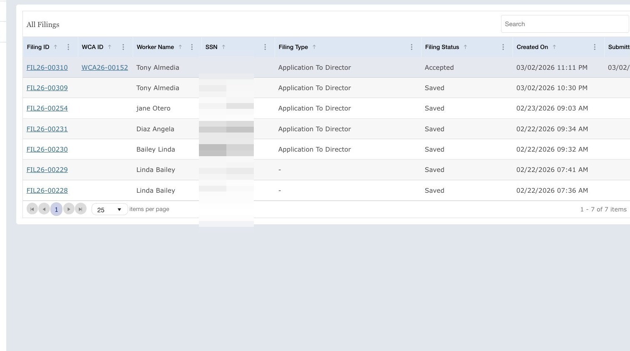
Task: Click the All Filings heading
Action: (x=43, y=25)
